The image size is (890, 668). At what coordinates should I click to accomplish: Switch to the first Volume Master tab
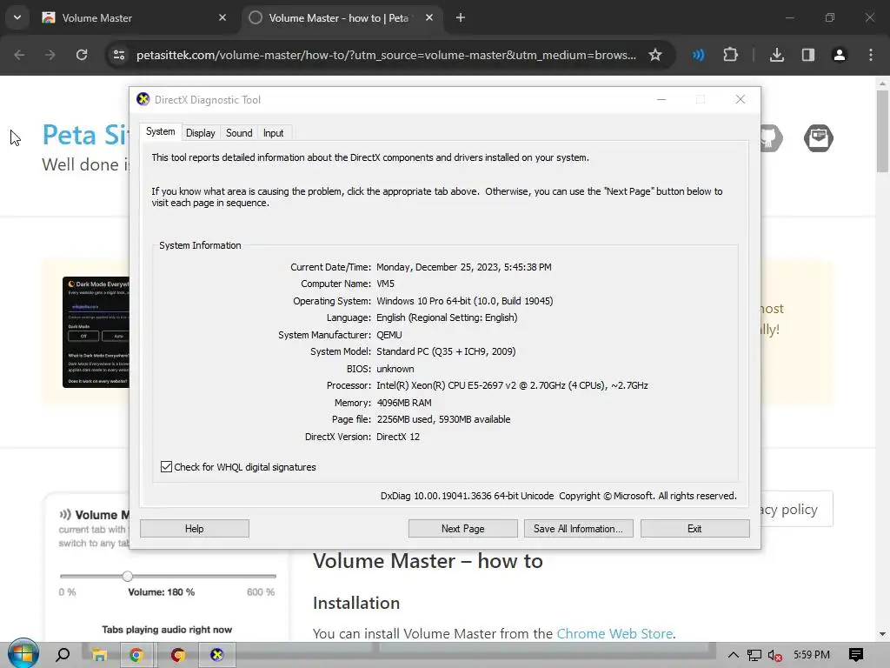tap(134, 17)
